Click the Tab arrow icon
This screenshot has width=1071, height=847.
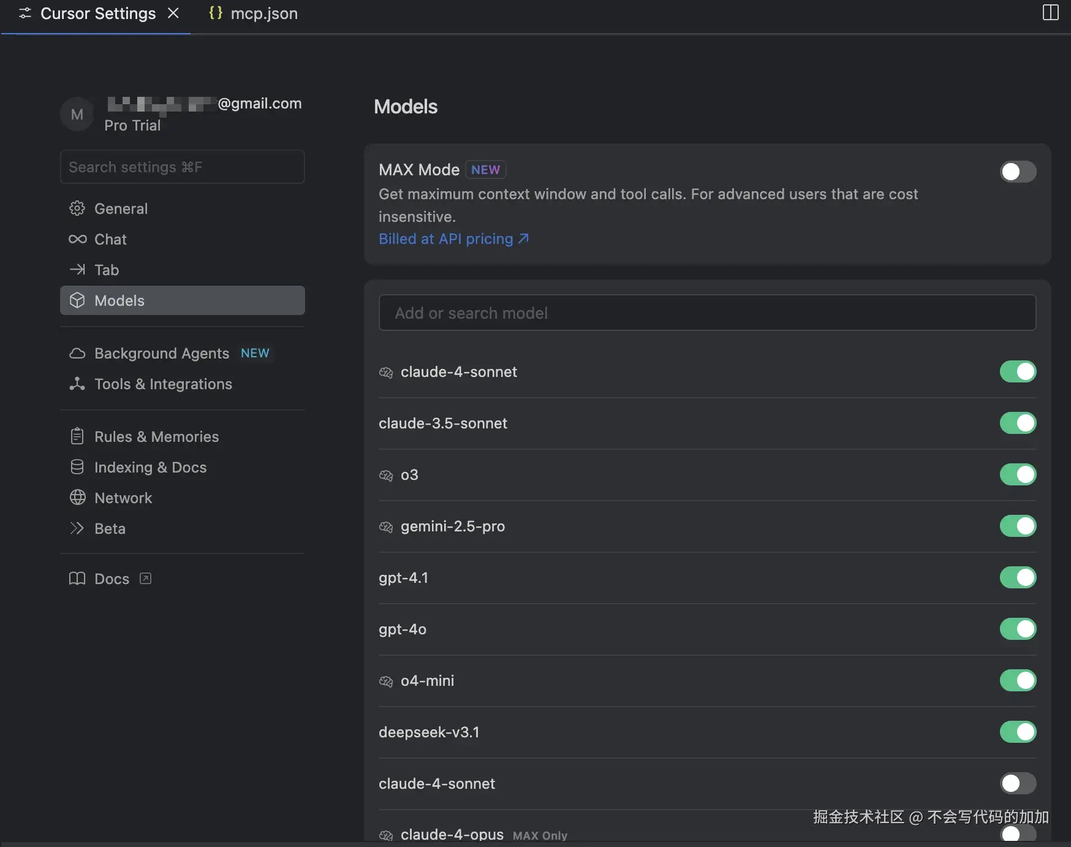(x=77, y=270)
